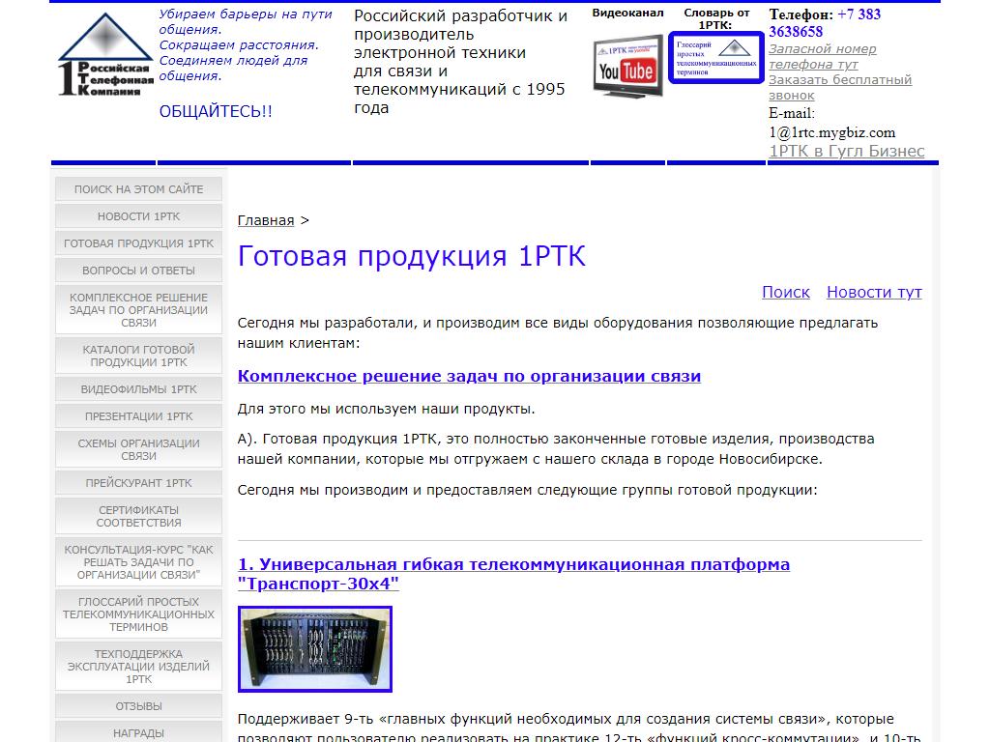990x742 pixels.
Task: Click the 'Поиск' link near heading
Action: pyautogui.click(x=785, y=292)
